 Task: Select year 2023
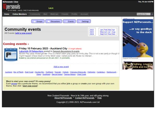coord(92,32)
